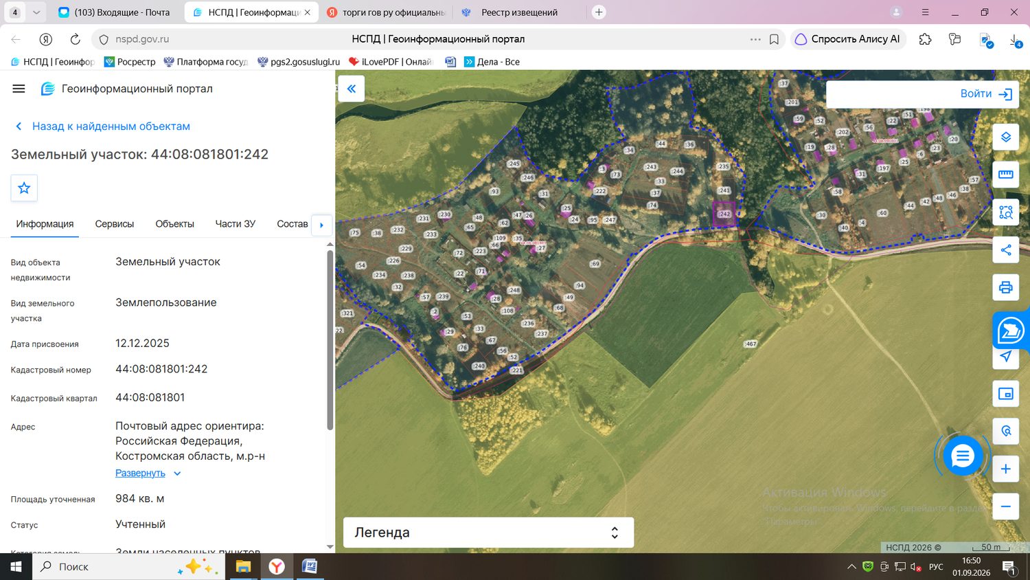
Task: Select the highlighted parcel 242 on map
Action: [724, 214]
